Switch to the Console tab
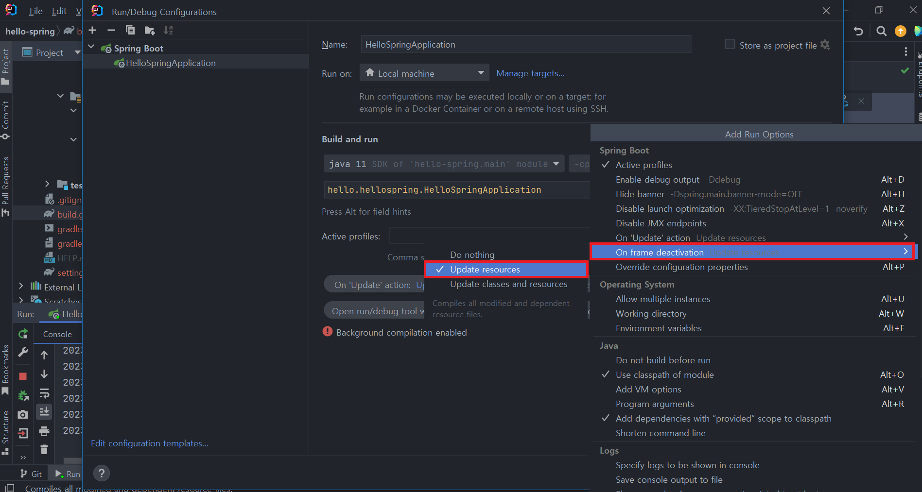 point(57,334)
